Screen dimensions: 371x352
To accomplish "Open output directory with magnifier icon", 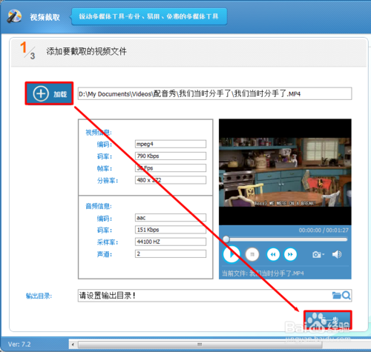I will (x=347, y=295).
